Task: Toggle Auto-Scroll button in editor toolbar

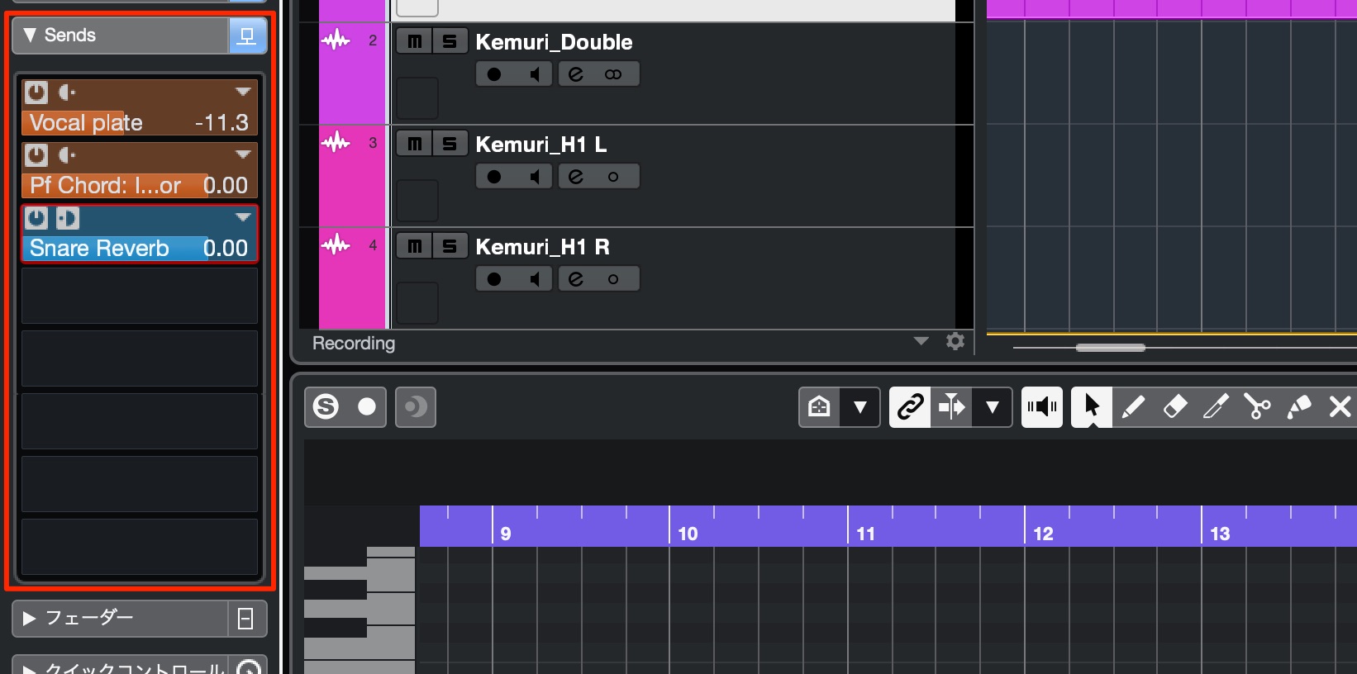Action: (x=951, y=406)
